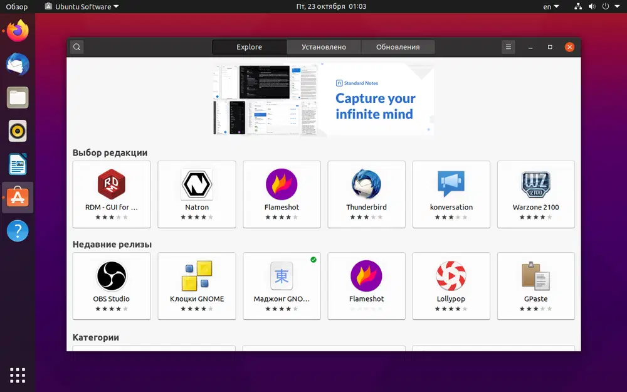Open the search in Ubuntu Software
The height and width of the screenshot is (392, 627).
[76, 47]
